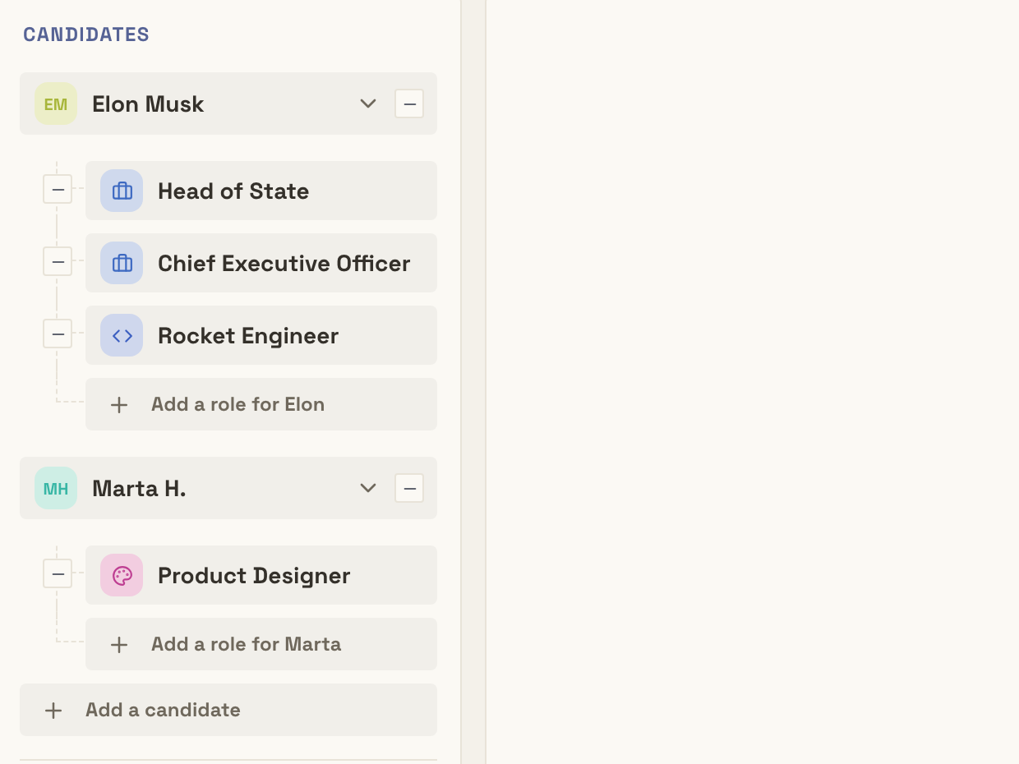Click the vertical divider beside the candidates panel
1019x764 pixels.
click(x=473, y=382)
